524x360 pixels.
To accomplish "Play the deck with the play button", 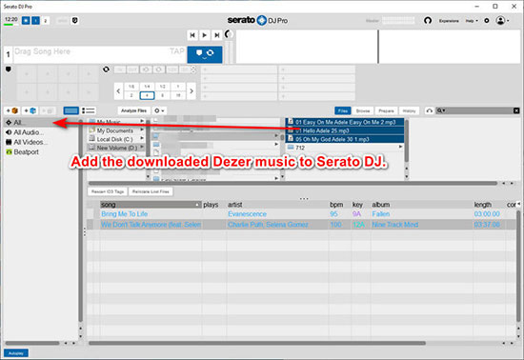I will click(205, 34).
